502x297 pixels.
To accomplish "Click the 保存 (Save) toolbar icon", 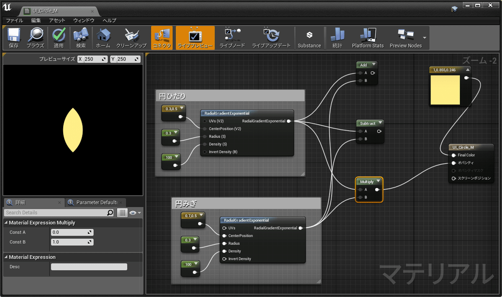I will [x=14, y=38].
